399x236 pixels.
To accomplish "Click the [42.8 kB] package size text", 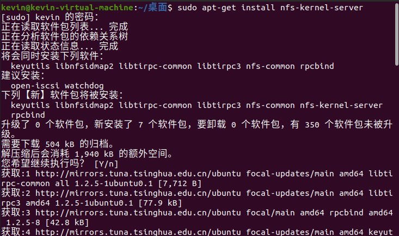I will click(67, 222).
